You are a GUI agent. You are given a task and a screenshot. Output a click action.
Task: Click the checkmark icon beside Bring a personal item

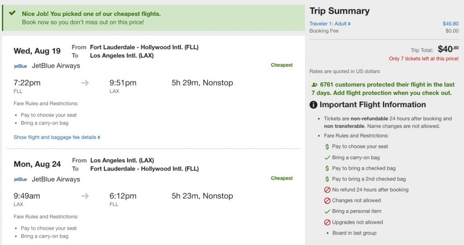[x=327, y=211]
